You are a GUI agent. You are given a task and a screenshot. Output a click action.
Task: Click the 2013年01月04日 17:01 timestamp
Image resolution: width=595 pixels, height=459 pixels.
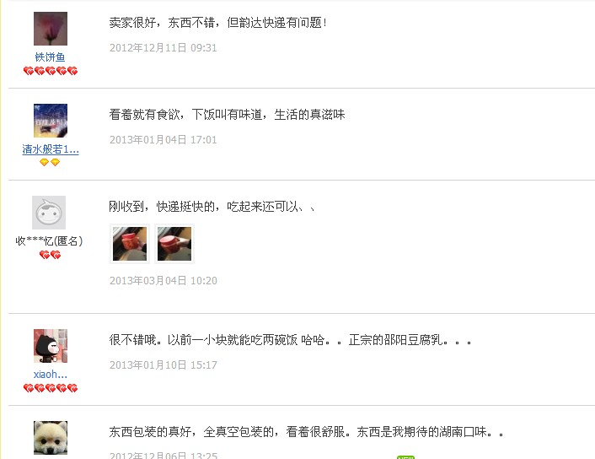163,140
